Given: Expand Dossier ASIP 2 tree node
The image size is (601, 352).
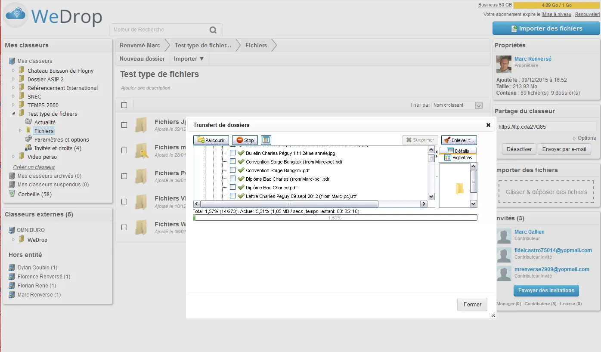Looking at the screenshot, I should coord(13,79).
